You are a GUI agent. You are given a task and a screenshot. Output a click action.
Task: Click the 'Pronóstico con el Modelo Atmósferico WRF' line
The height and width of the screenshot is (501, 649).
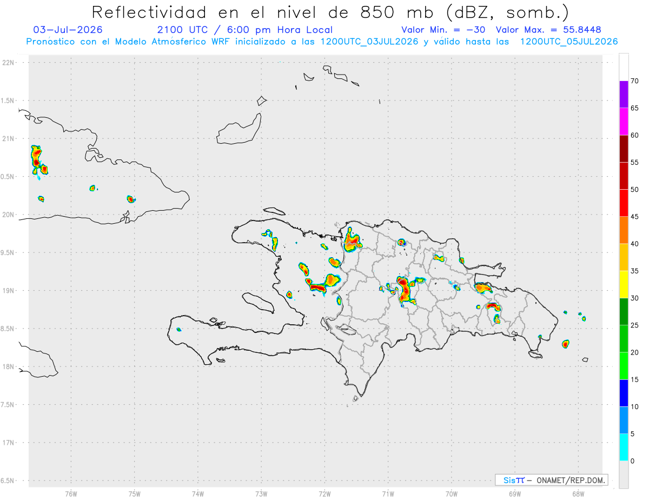click(322, 42)
